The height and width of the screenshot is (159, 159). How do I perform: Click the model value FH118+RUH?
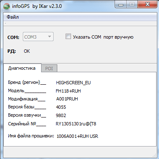68,91
